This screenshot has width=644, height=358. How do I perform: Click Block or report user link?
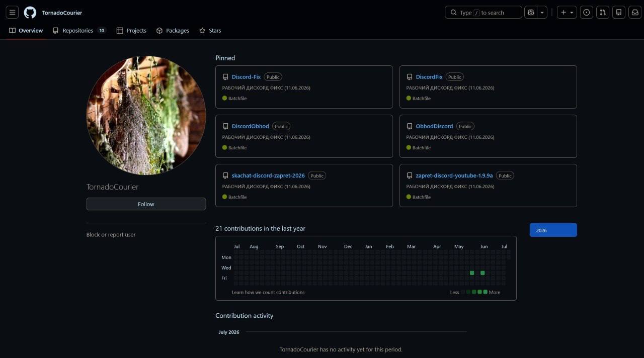point(111,235)
